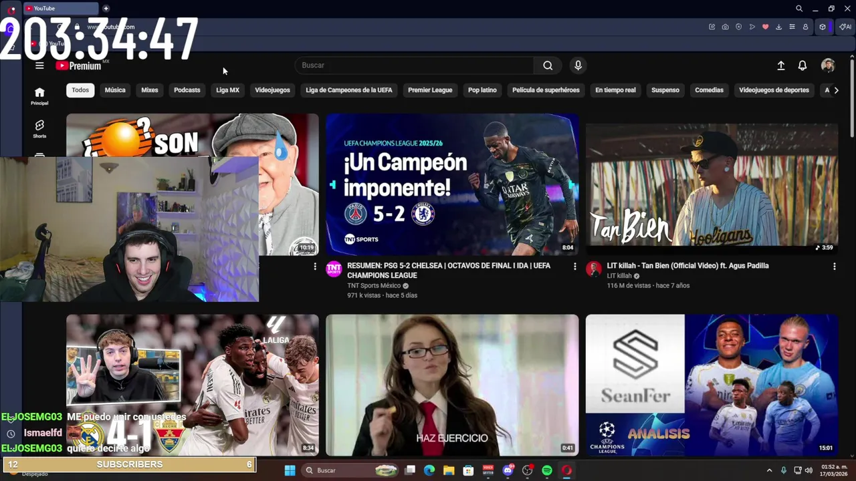This screenshot has height=481, width=856.
Task: Start voice search with the microphone
Action: click(x=578, y=65)
